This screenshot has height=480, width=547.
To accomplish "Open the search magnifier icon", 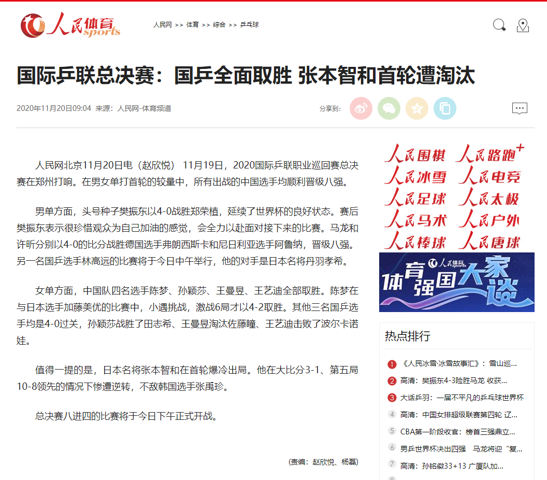I will tap(499, 25).
